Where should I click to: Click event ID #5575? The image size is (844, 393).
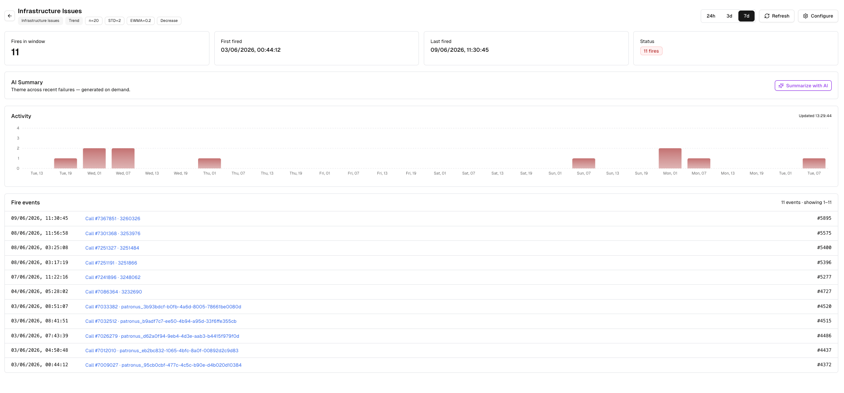(x=824, y=233)
